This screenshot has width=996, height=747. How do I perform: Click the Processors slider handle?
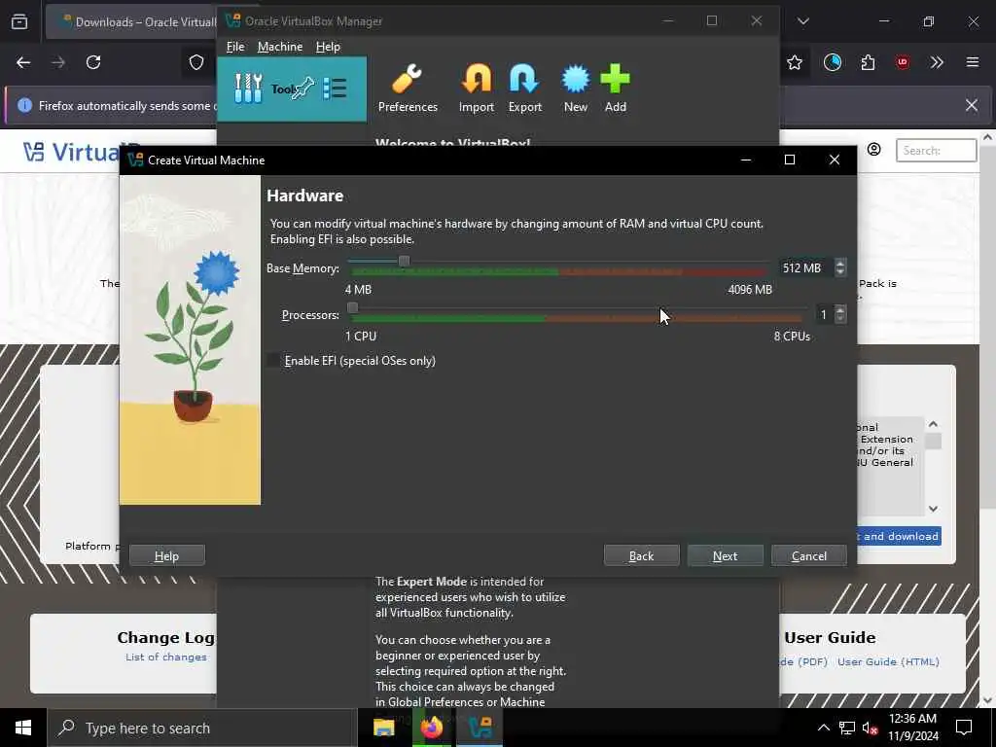click(x=352, y=307)
